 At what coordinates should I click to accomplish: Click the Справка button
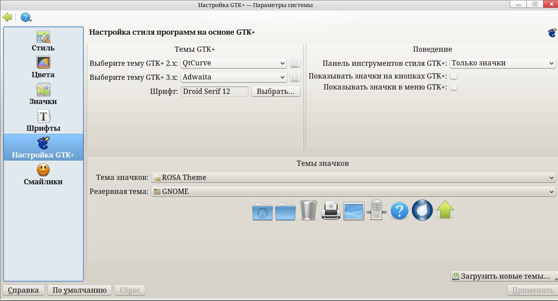[x=24, y=290]
